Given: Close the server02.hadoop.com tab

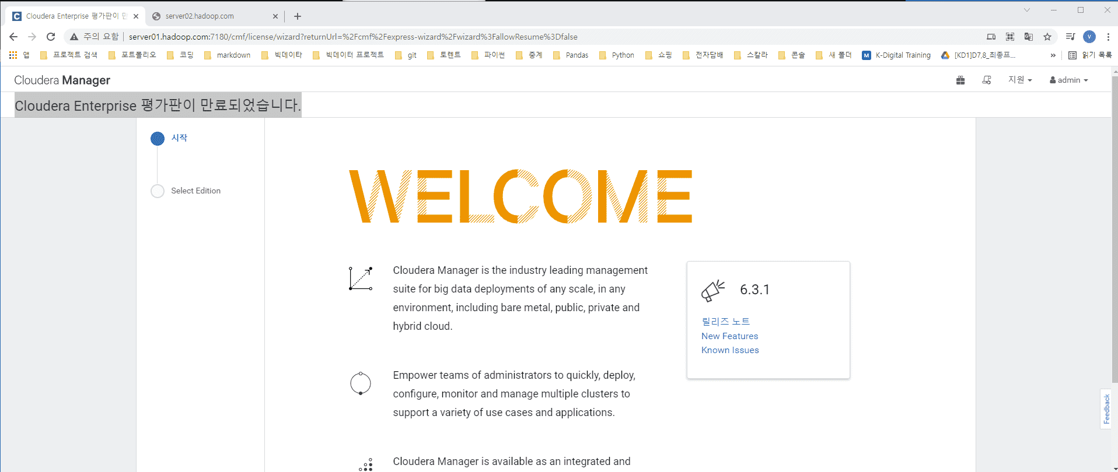Looking at the screenshot, I should [276, 16].
